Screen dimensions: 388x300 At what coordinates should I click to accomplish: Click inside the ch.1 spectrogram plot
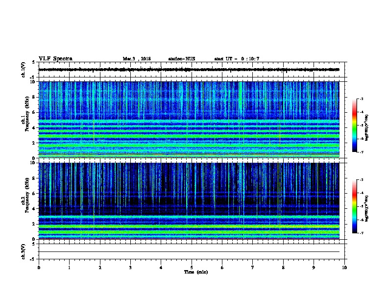pyautogui.click(x=189, y=120)
